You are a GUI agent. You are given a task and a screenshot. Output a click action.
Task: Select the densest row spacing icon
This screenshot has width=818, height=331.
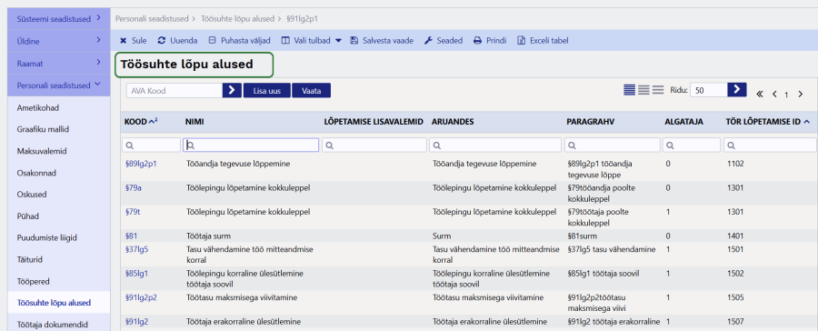(x=630, y=90)
